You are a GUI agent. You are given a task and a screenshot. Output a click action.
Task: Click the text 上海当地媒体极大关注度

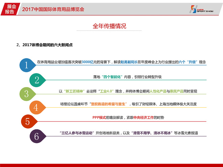click(x=178, y=104)
